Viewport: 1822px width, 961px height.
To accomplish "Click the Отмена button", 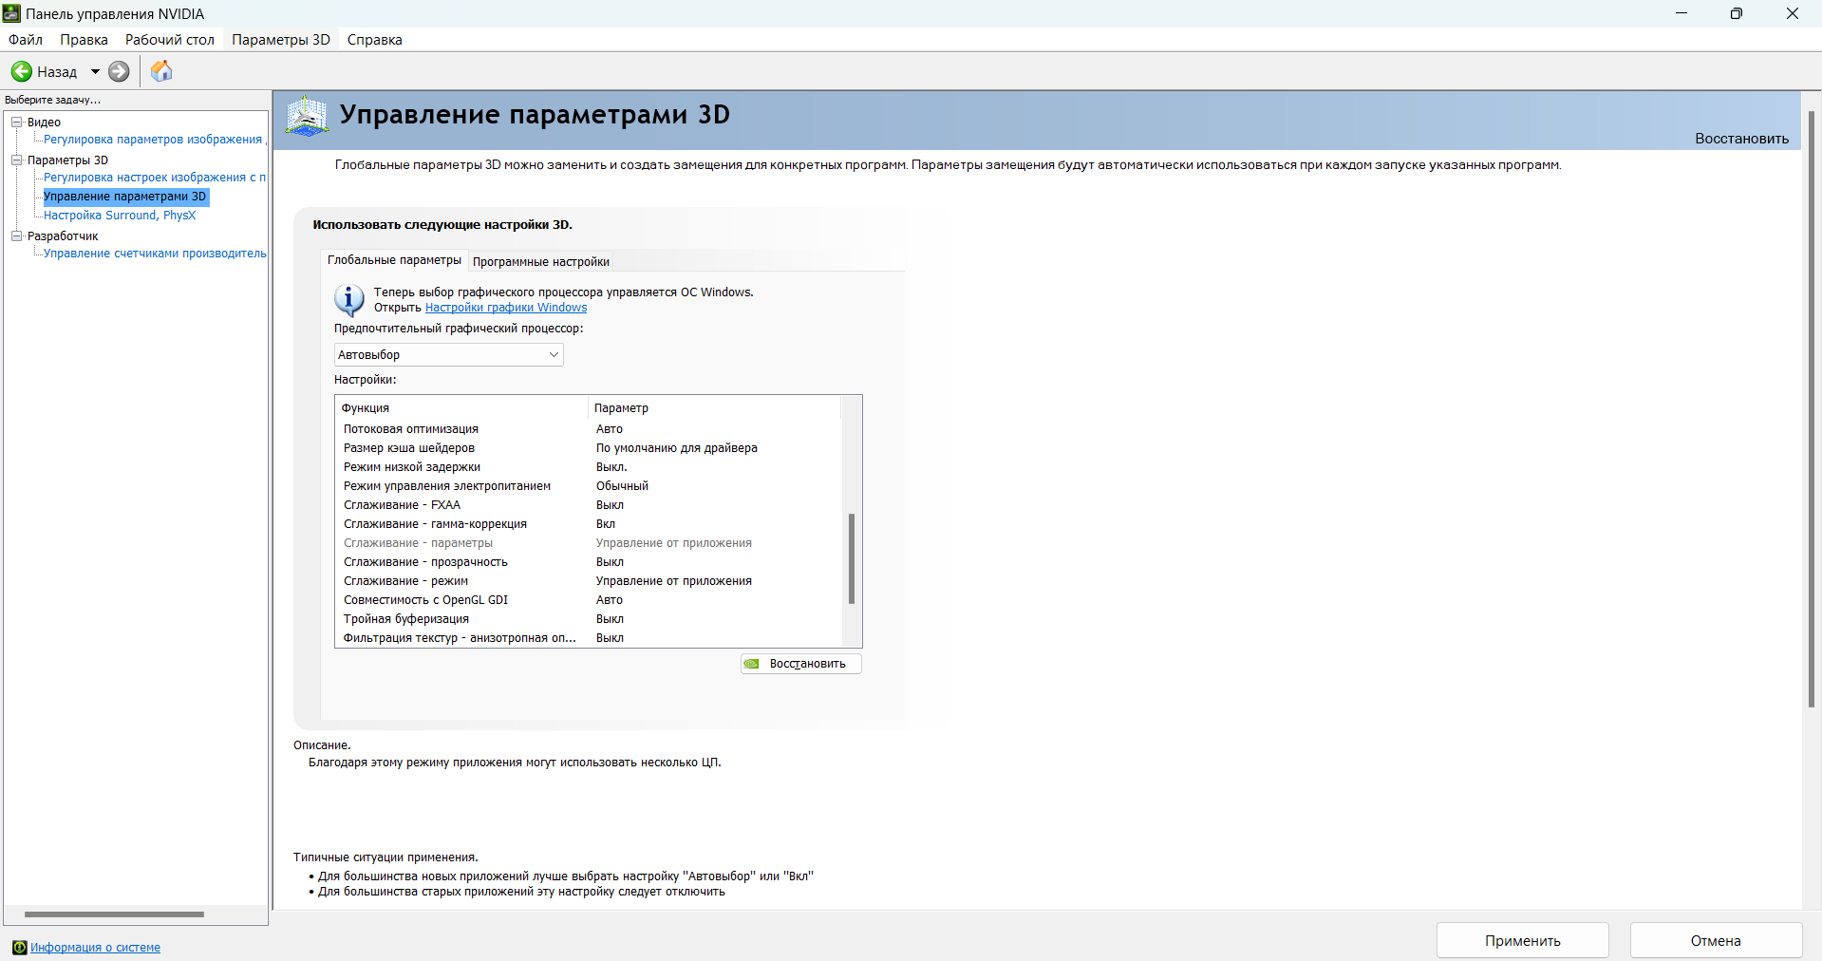I will click(x=1716, y=941).
